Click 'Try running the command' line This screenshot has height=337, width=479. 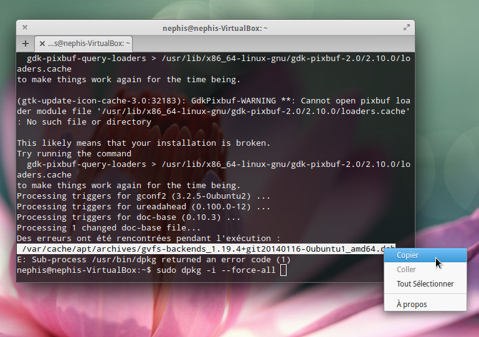(74, 154)
